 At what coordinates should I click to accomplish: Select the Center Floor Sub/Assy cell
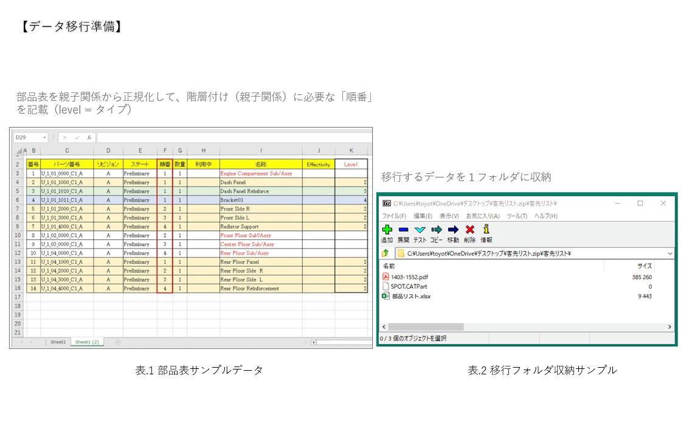pyautogui.click(x=261, y=244)
